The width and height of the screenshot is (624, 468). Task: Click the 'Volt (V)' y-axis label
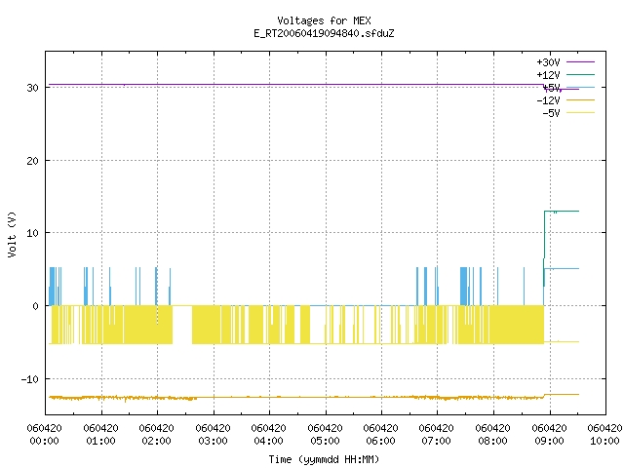pyautogui.click(x=12, y=234)
